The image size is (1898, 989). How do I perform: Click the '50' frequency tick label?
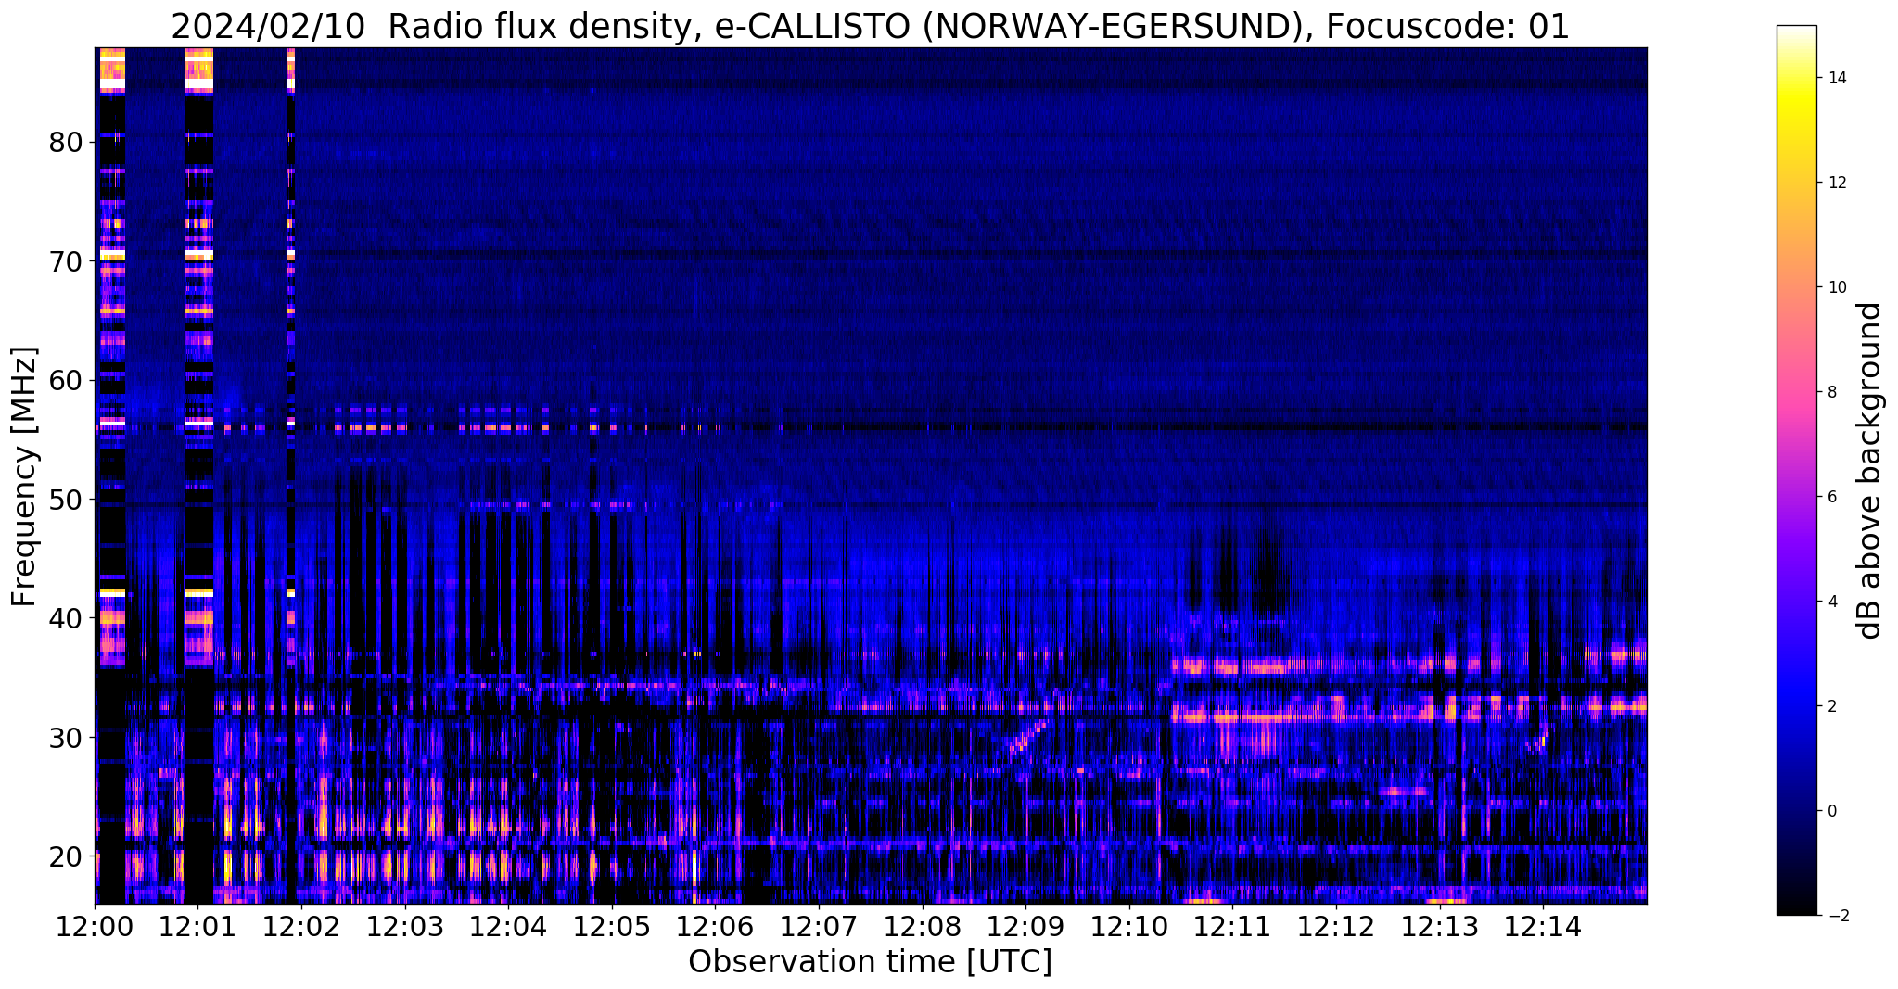click(x=66, y=500)
